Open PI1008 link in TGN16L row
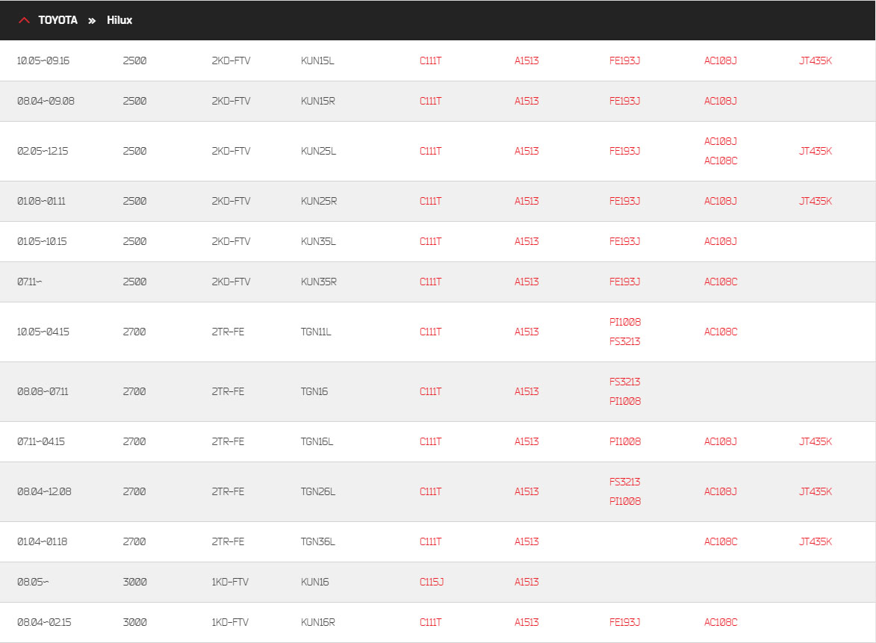 (624, 441)
